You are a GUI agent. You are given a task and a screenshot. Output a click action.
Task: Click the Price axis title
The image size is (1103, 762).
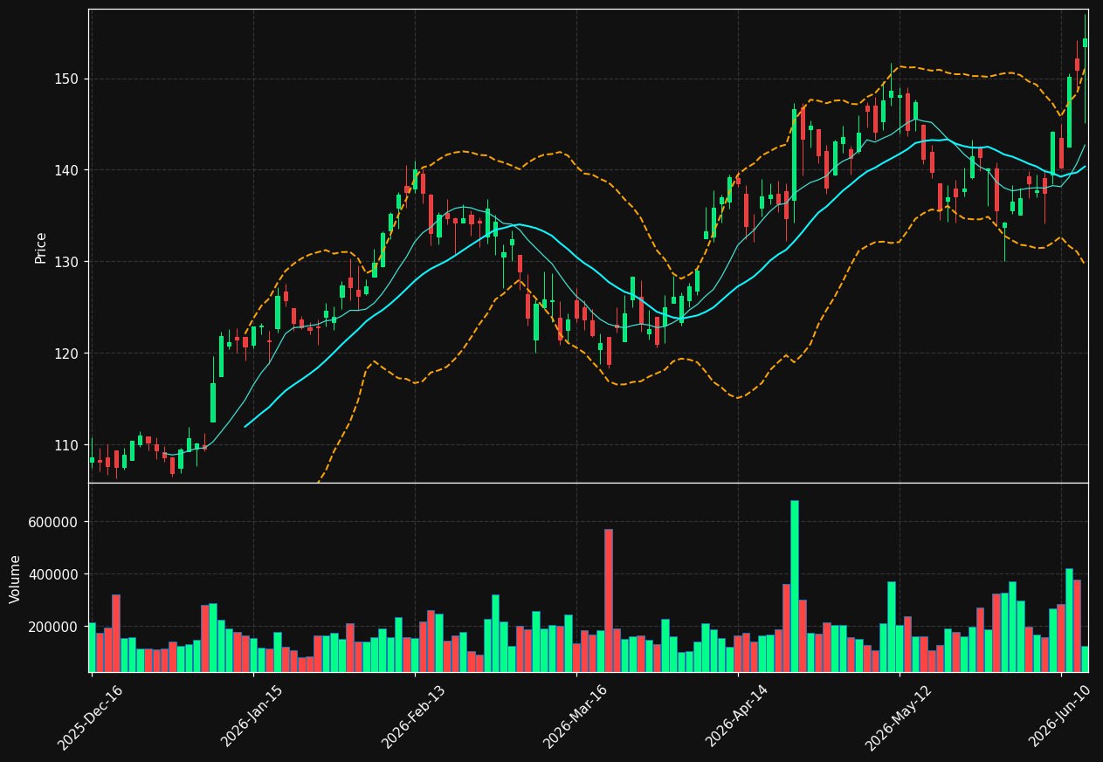[41, 247]
